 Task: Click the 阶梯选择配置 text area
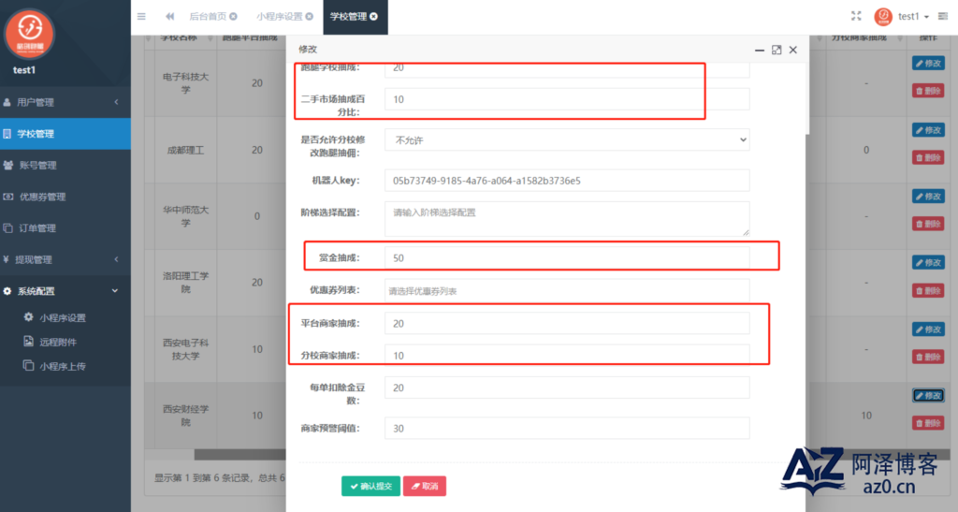pos(566,217)
